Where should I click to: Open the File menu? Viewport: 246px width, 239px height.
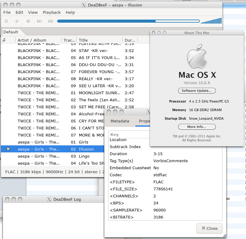click(x=7, y=13)
